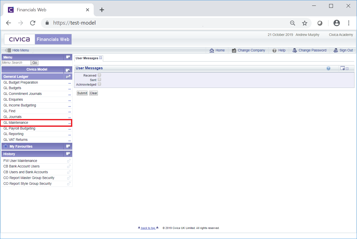
Task: Click the My Favourites star icon
Action: tap(6, 146)
